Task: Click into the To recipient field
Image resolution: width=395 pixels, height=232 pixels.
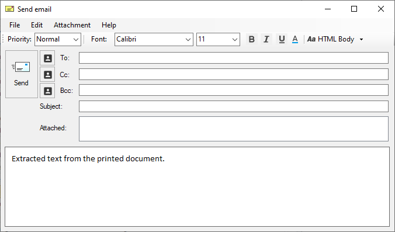Action: (234, 58)
